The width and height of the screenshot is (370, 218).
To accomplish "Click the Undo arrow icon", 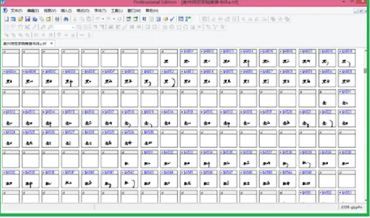I will (x=98, y=19).
